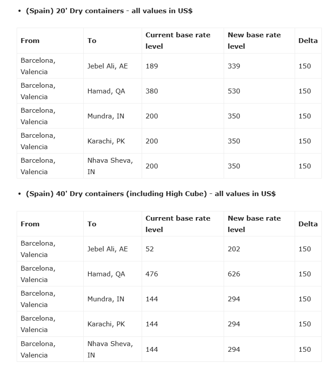Click new base rate value 202
This screenshot has width=335, height=368.
tap(234, 249)
